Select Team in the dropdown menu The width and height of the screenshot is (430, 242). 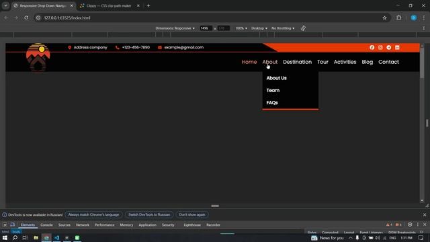coord(273,90)
